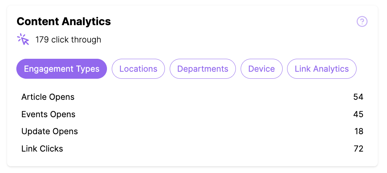Image resolution: width=387 pixels, height=173 pixels.
Task: Click the 179 click through text
Action: [x=68, y=40]
